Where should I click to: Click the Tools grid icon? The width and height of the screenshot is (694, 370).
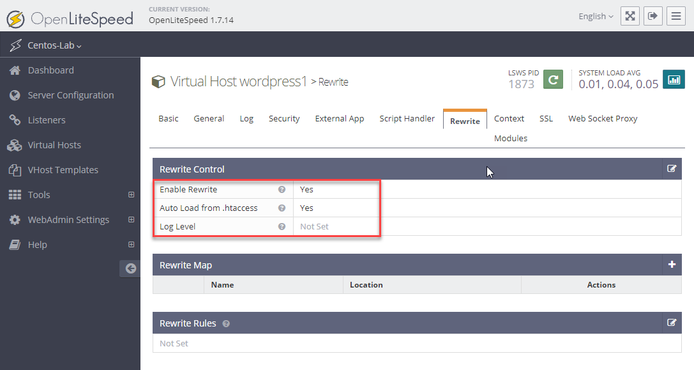[15, 195]
